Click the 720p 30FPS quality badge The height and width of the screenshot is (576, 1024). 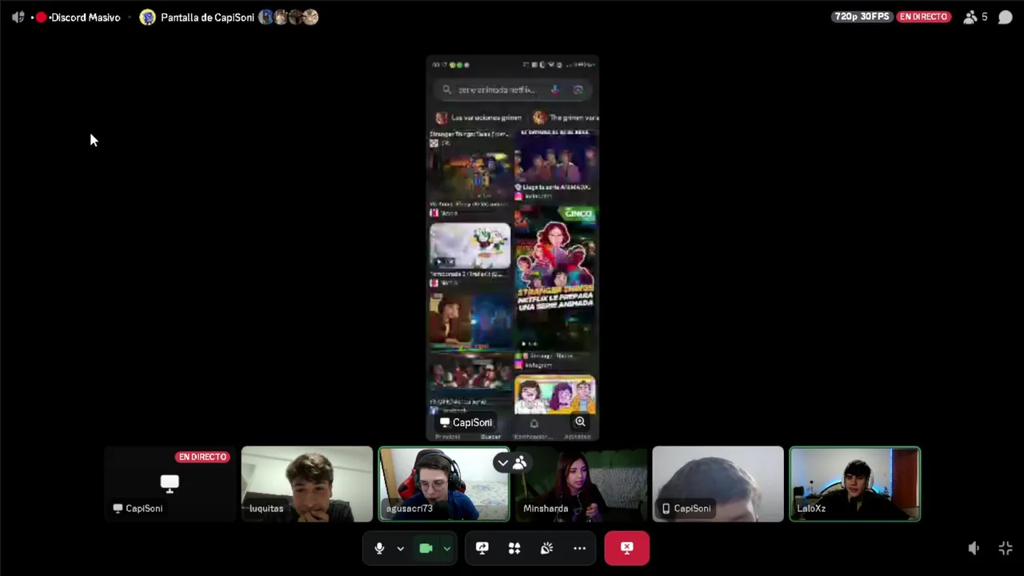pyautogui.click(x=862, y=17)
